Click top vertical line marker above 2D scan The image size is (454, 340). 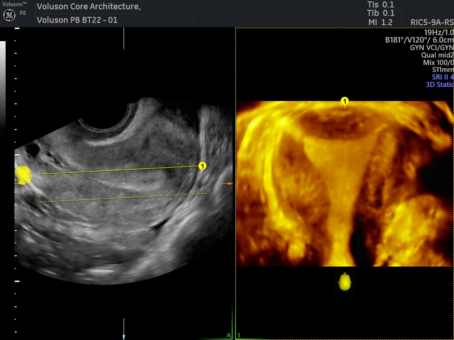(x=124, y=38)
